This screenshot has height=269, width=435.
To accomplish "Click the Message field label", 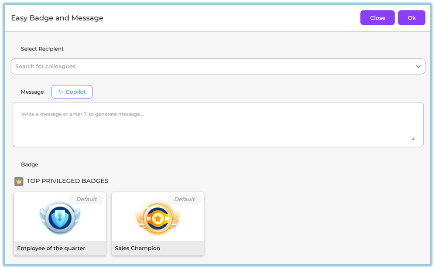I will (x=32, y=92).
